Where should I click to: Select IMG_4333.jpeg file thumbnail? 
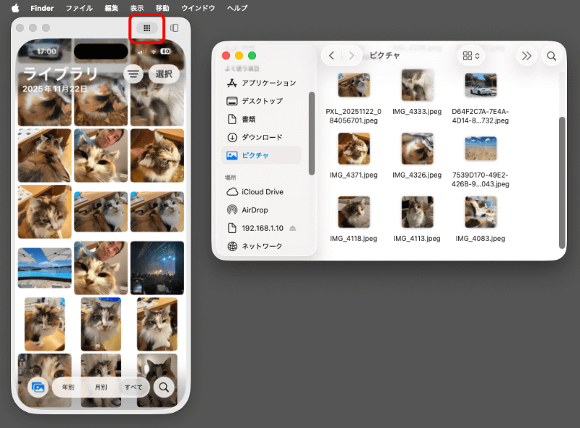coord(418,85)
